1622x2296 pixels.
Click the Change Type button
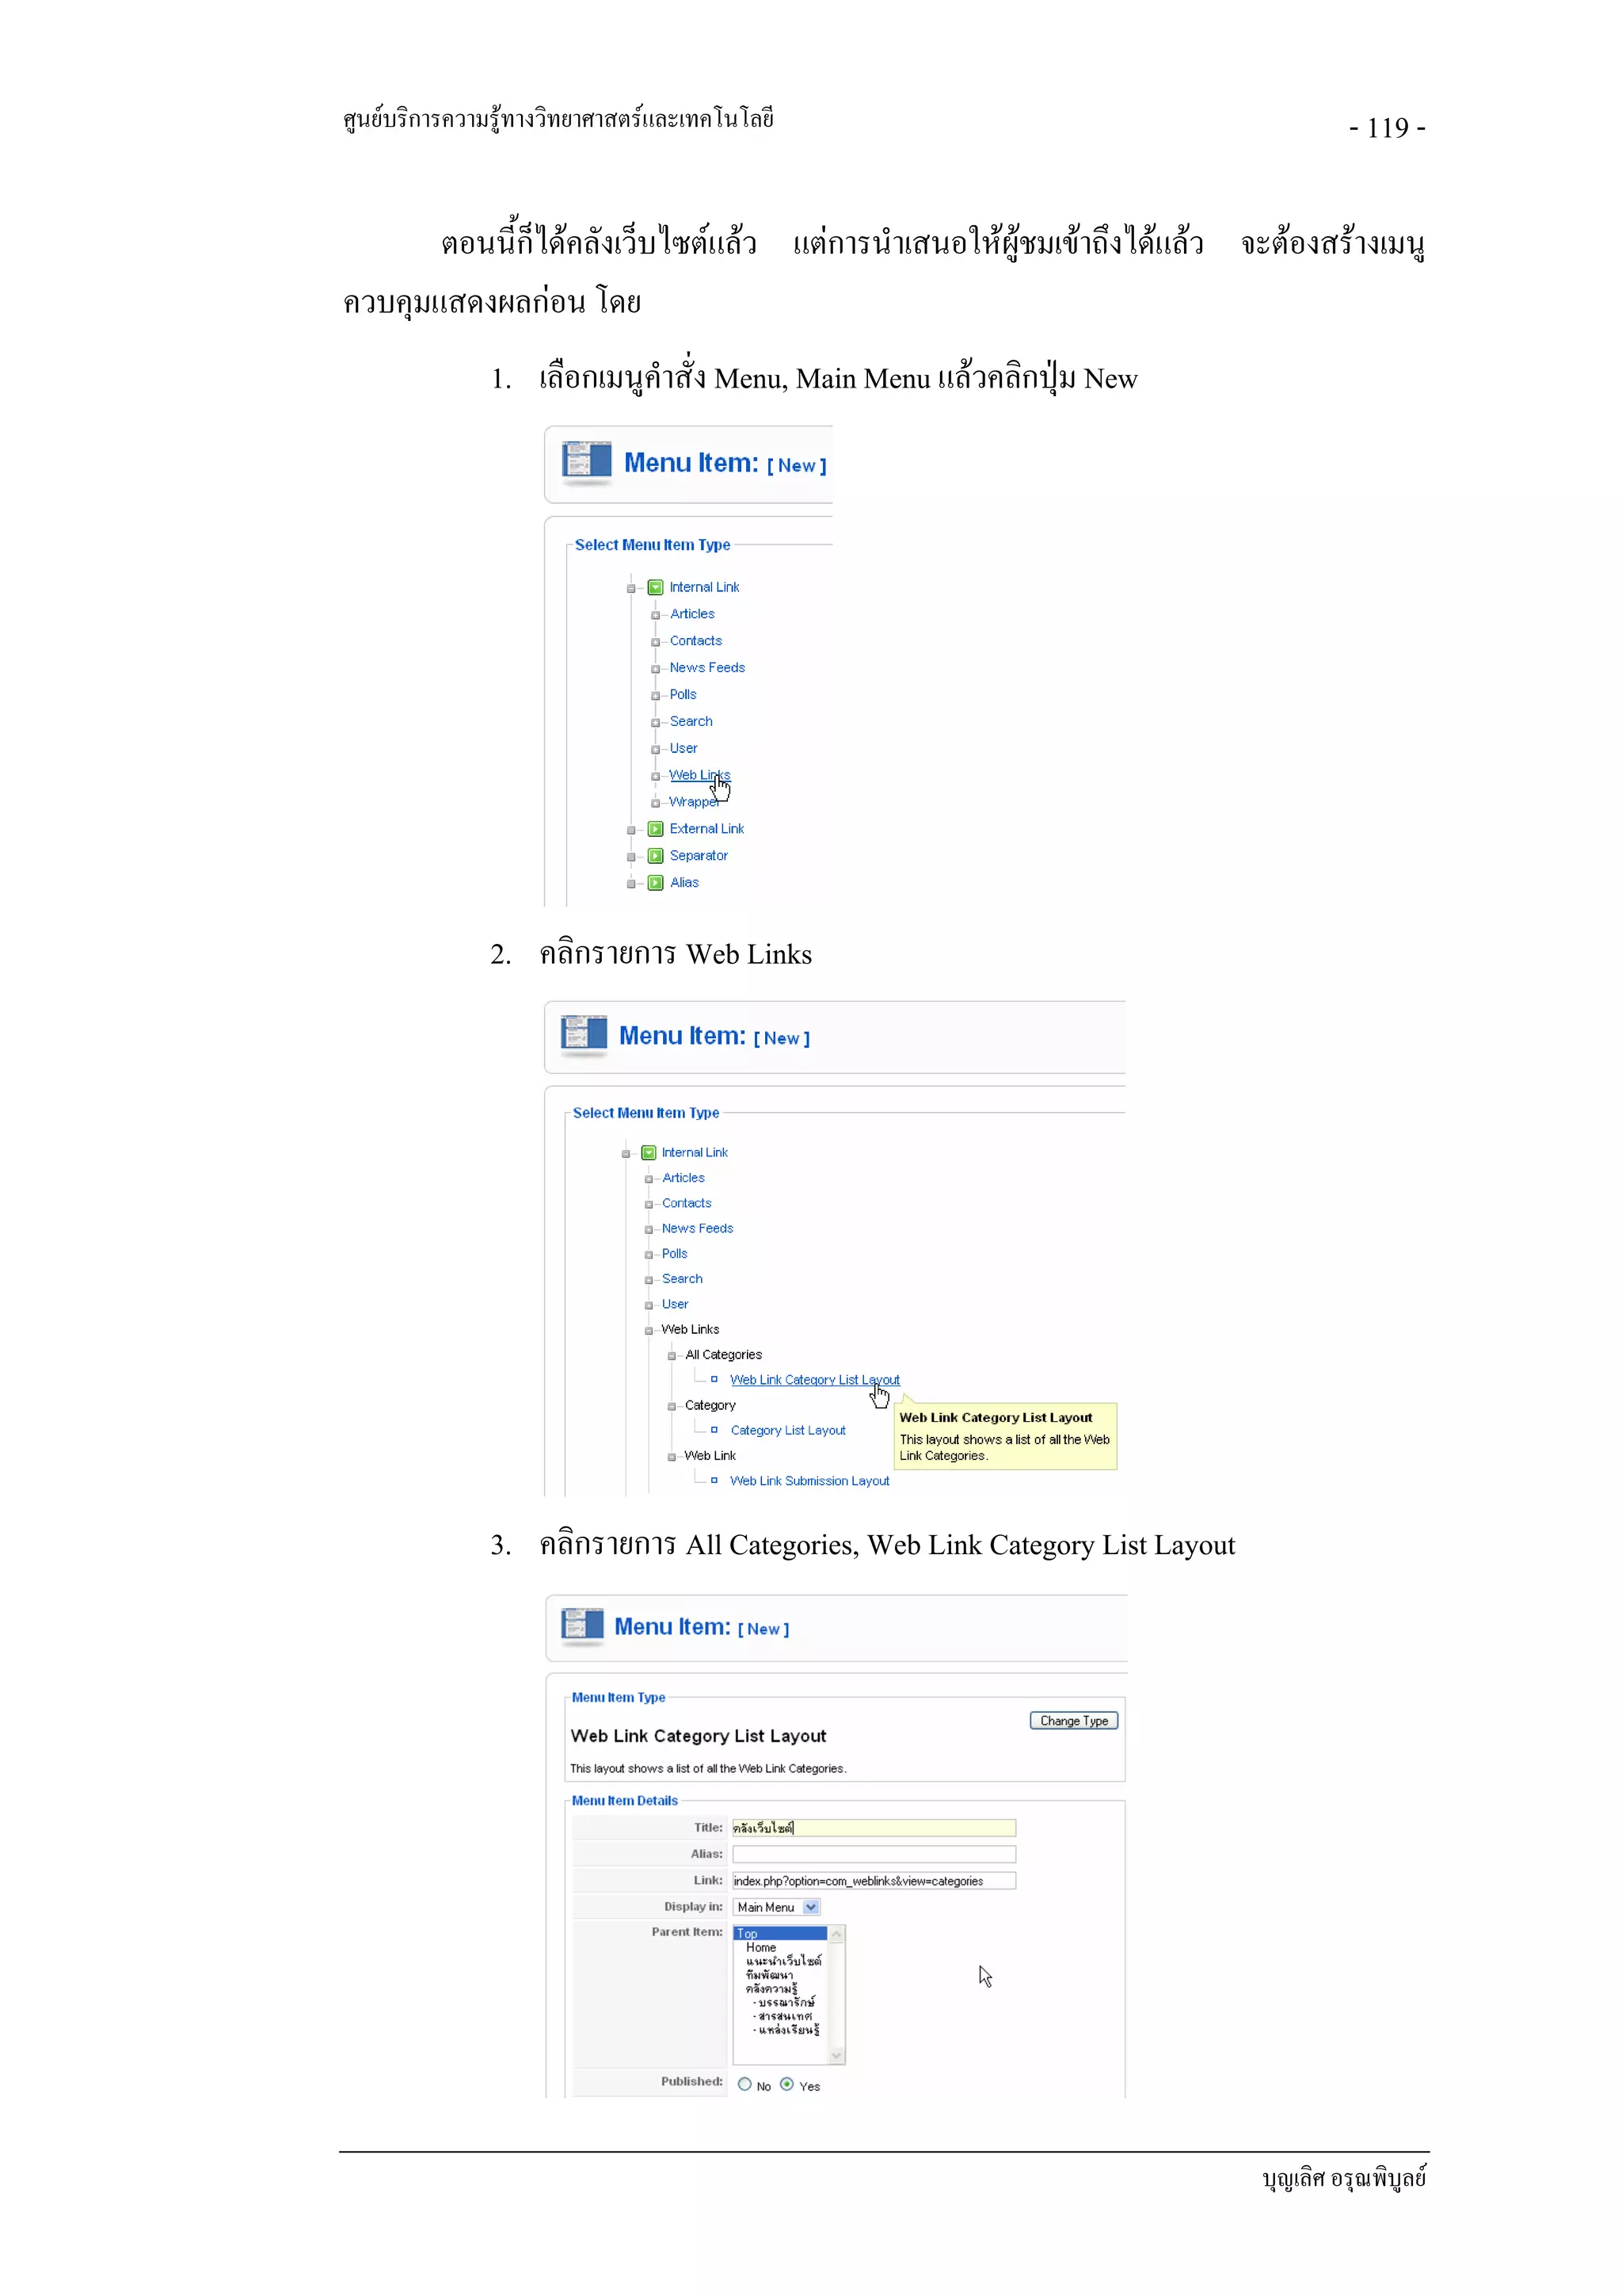click(1073, 1721)
